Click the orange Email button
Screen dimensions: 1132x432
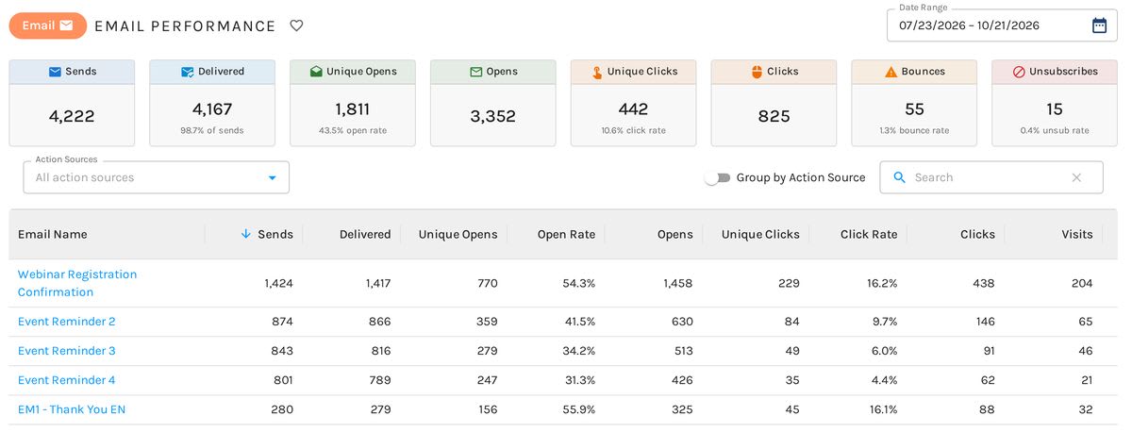tap(48, 25)
